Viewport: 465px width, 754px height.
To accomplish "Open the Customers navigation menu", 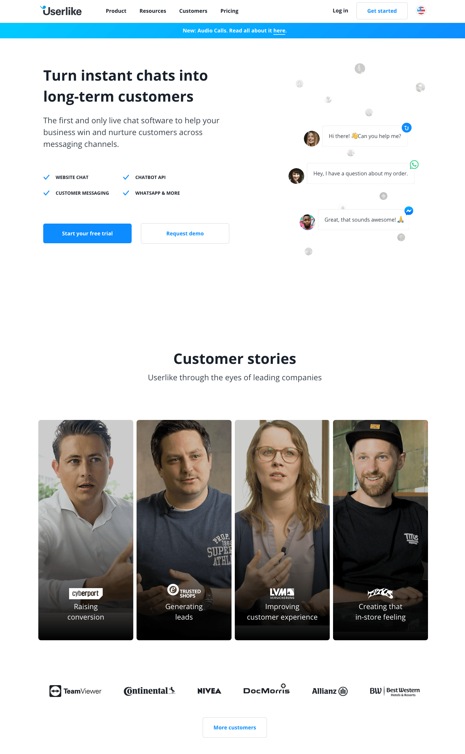I will tap(193, 11).
